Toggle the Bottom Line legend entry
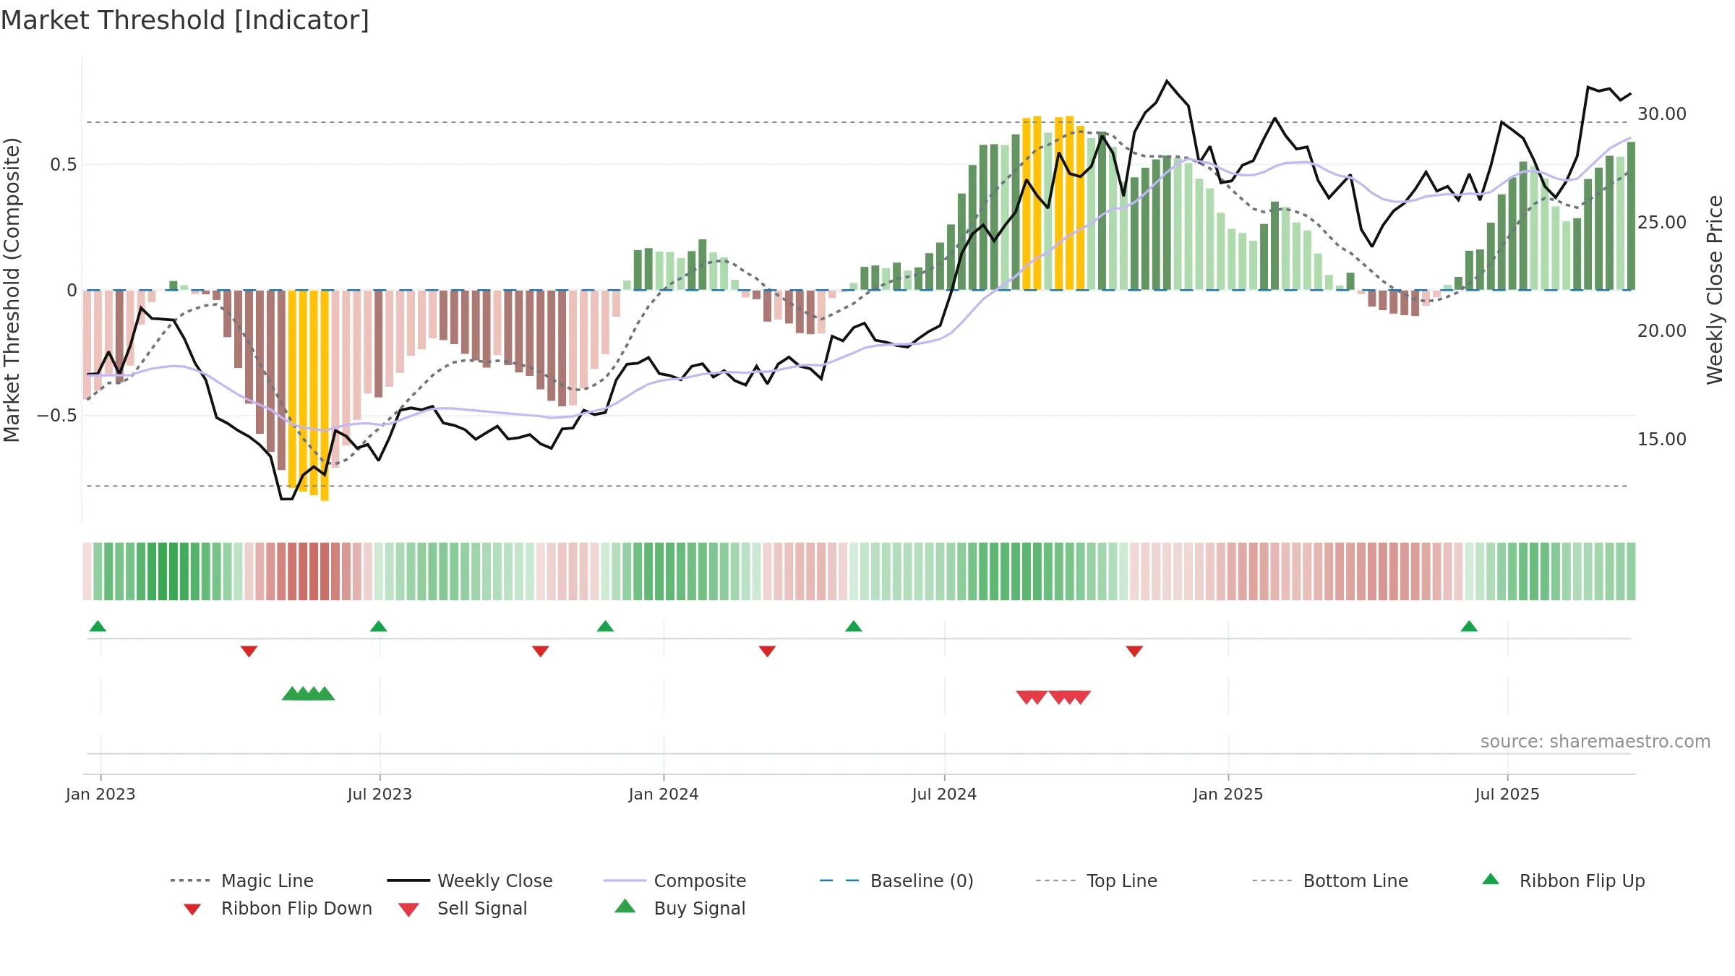The image size is (1735, 976). tap(1330, 881)
